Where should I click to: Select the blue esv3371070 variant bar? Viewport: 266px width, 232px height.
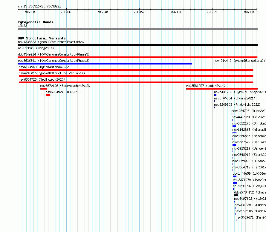(x=235, y=183)
